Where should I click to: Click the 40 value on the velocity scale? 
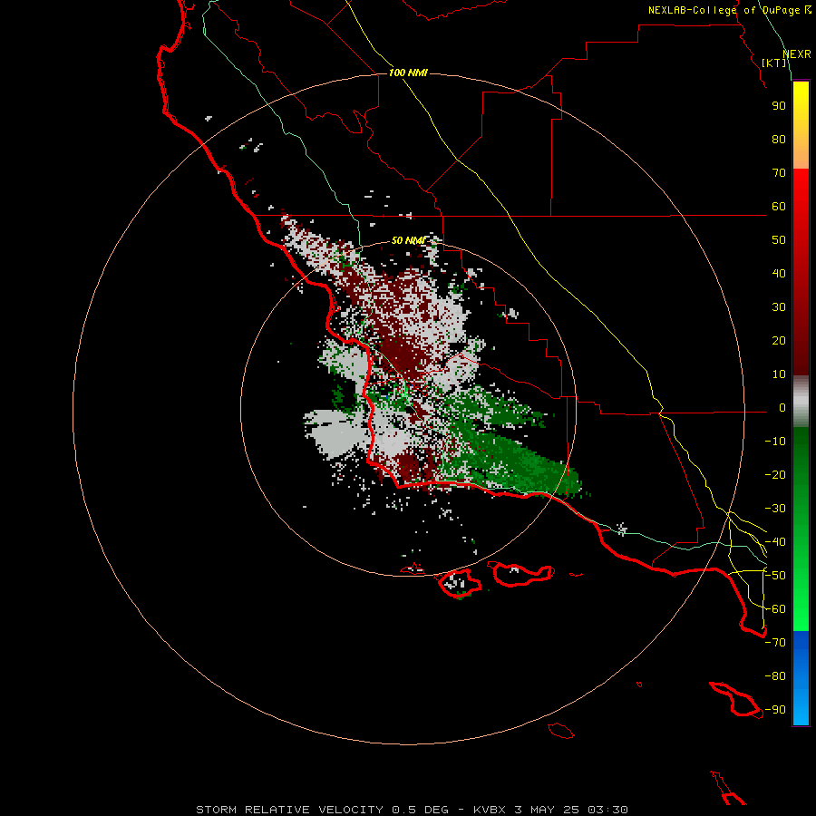pyautogui.click(x=779, y=274)
